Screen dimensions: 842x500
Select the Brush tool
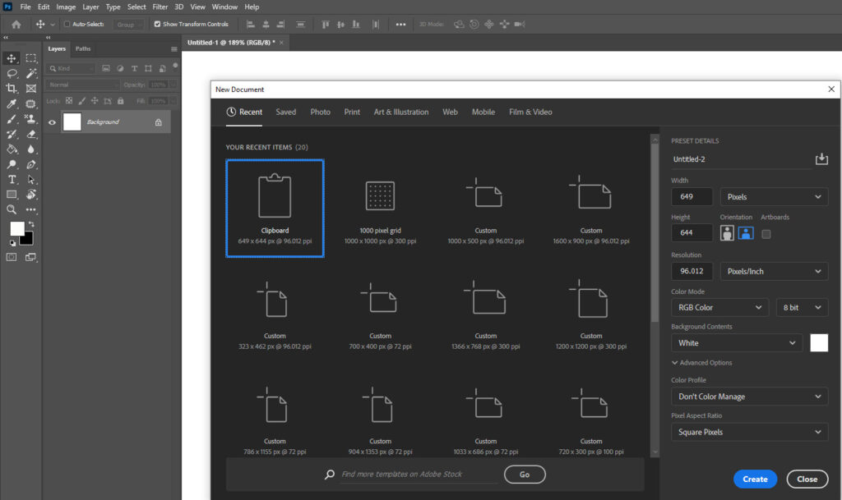coord(11,120)
